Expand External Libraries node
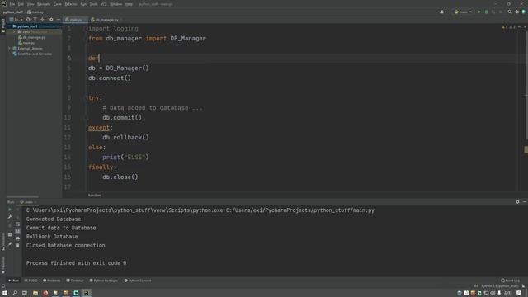The image size is (528, 297). 10,48
